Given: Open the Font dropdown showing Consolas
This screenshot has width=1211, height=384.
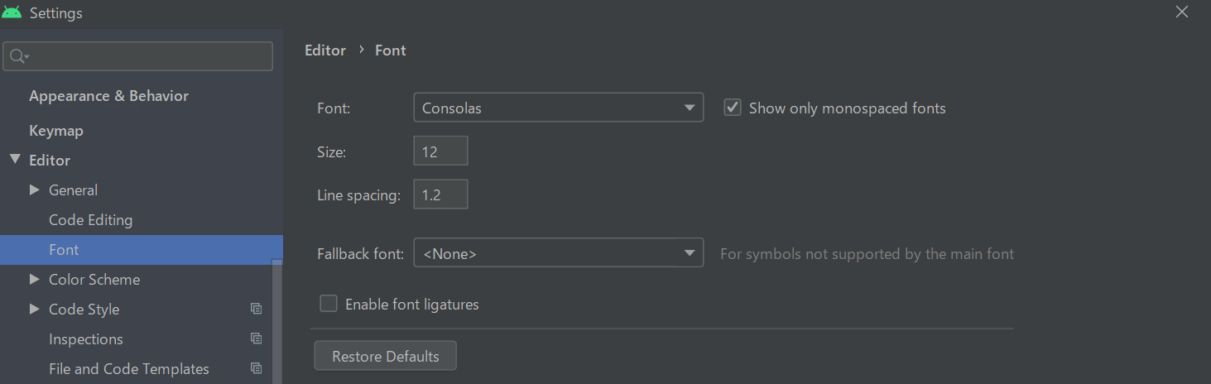Looking at the screenshot, I should point(558,108).
